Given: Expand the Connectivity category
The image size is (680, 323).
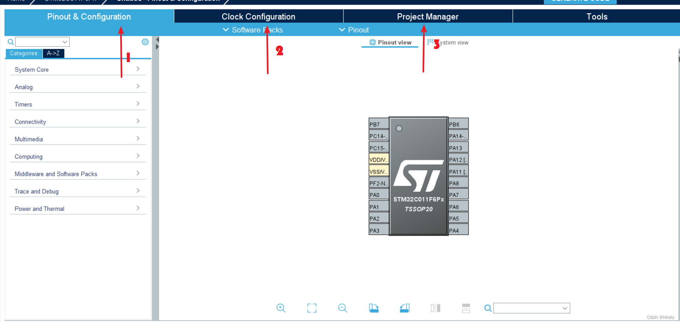Looking at the screenshot, I should [78, 122].
